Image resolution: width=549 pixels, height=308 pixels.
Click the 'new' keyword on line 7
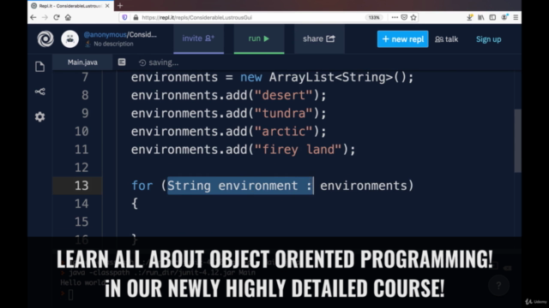[251, 77]
